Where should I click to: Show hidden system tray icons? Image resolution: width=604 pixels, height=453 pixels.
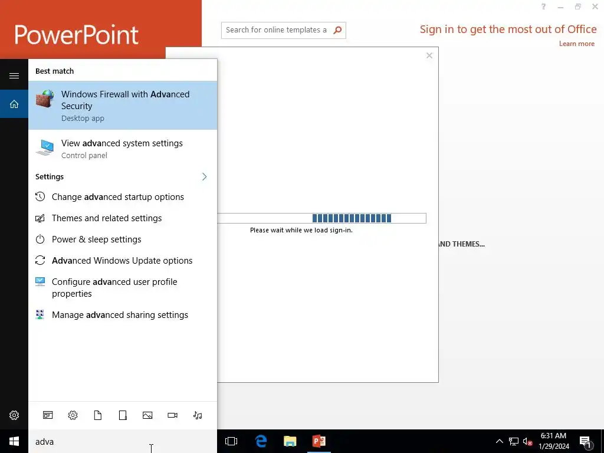(499, 441)
